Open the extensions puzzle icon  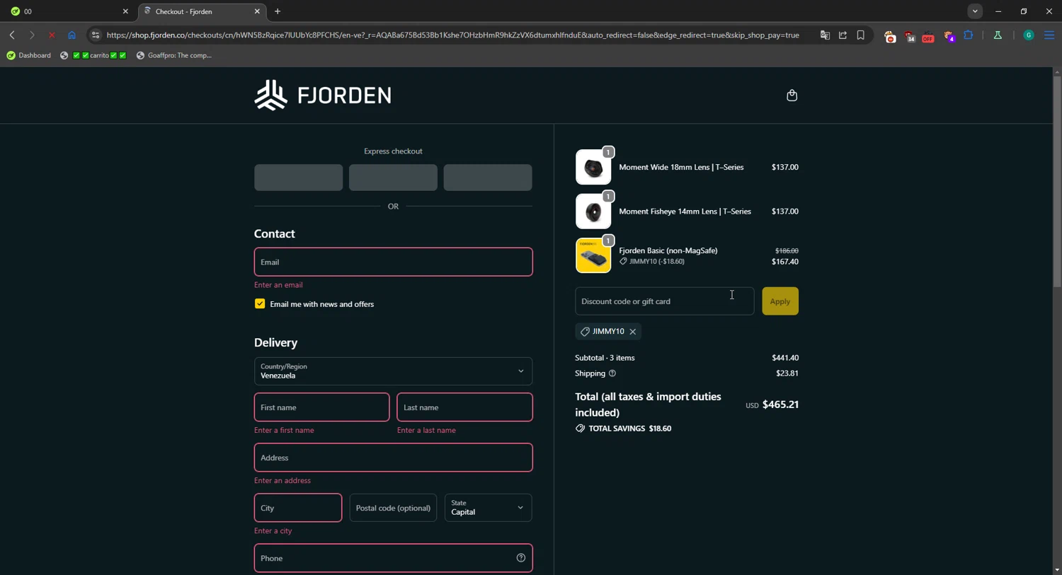click(x=969, y=35)
